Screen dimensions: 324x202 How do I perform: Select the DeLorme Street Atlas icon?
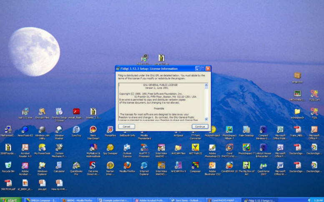click(93, 169)
